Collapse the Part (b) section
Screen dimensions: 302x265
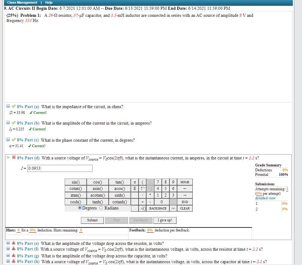8,123
